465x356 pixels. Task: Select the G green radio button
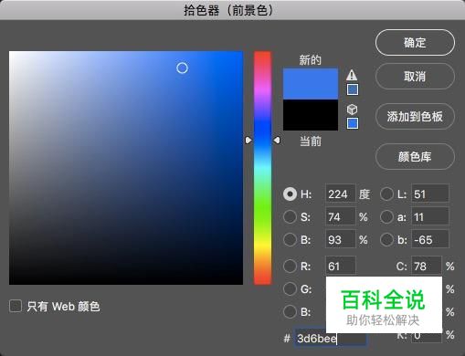click(290, 288)
